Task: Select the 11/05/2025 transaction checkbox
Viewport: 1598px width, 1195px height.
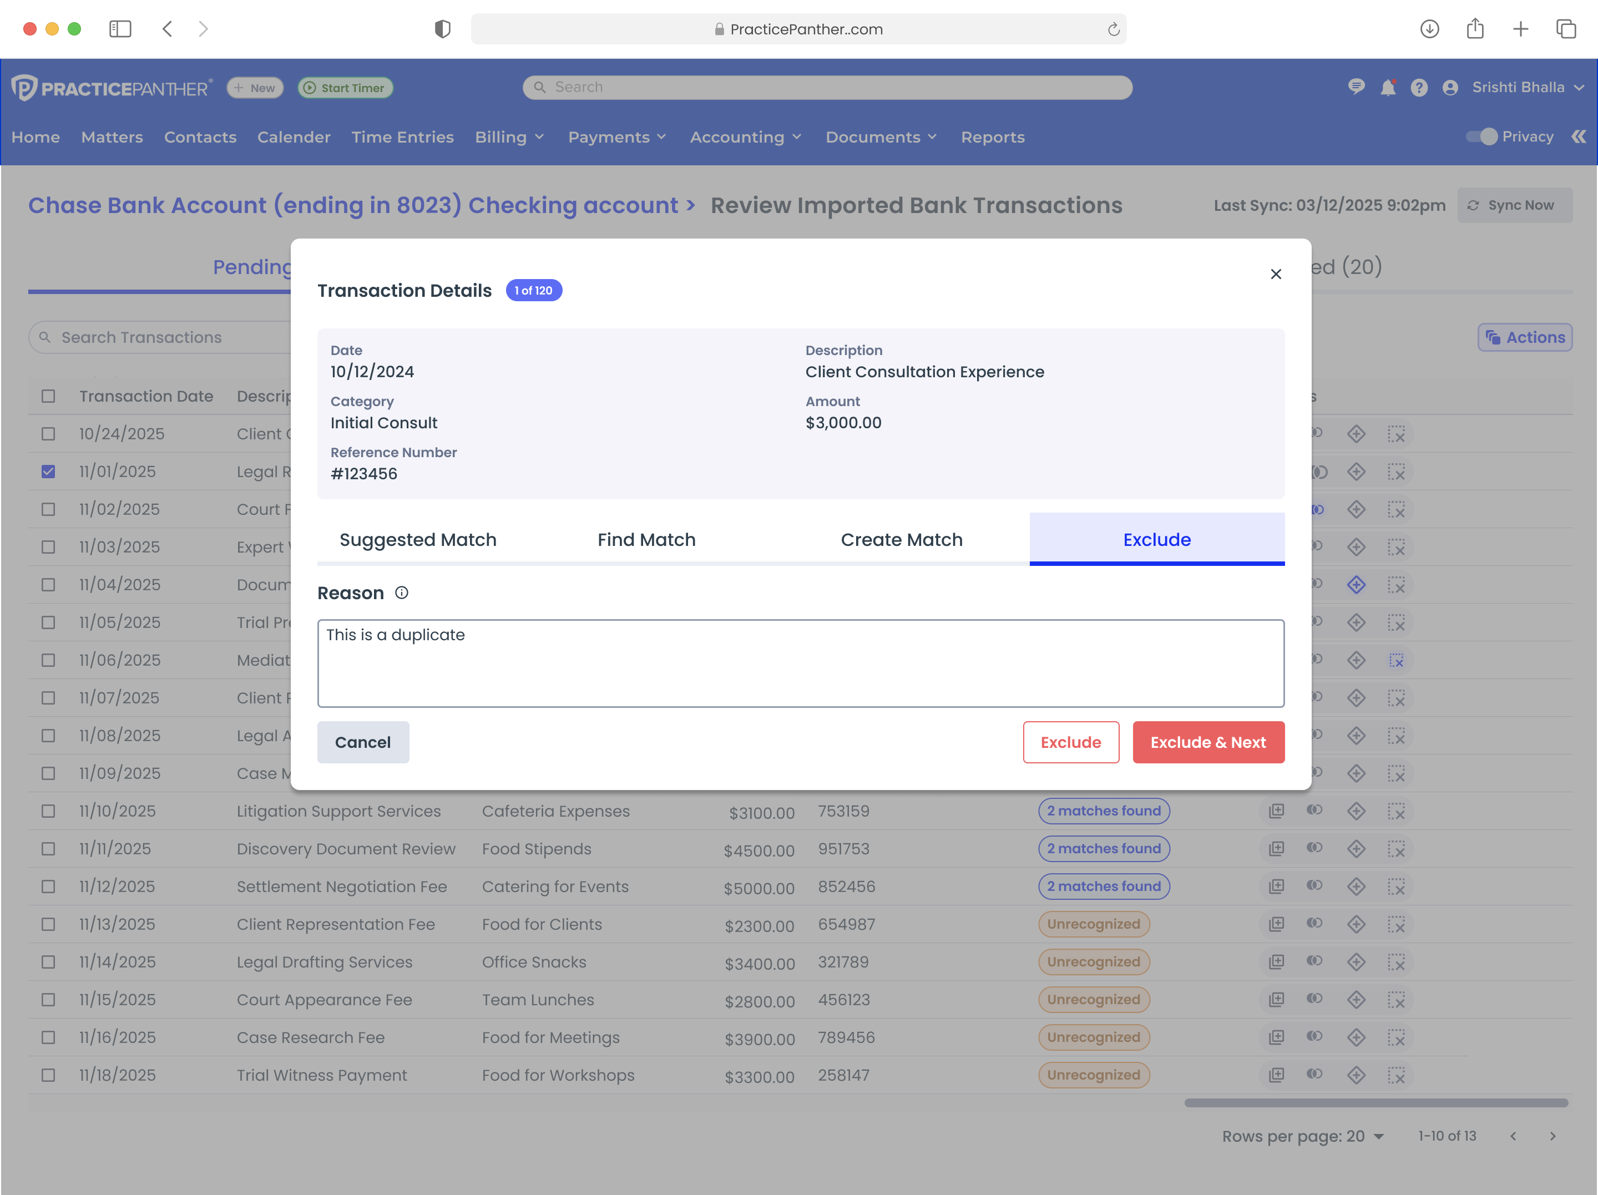Action: [48, 622]
